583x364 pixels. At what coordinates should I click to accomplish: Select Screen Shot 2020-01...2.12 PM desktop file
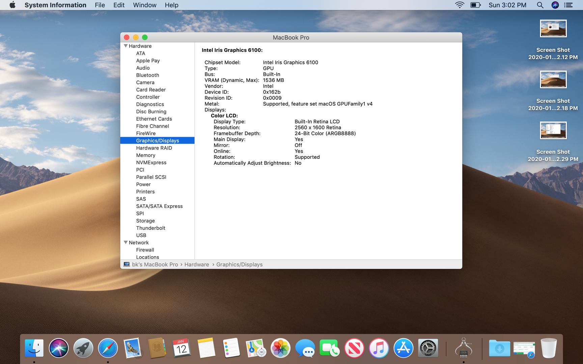click(553, 40)
